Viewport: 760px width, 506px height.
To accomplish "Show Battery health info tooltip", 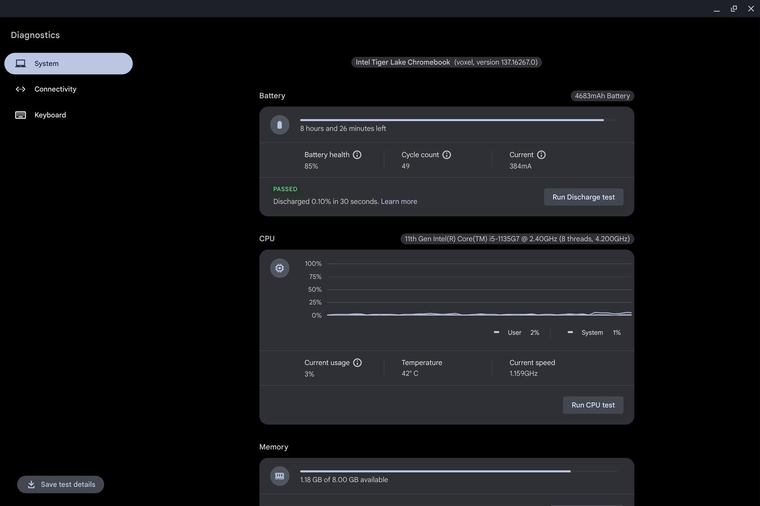I will point(357,155).
